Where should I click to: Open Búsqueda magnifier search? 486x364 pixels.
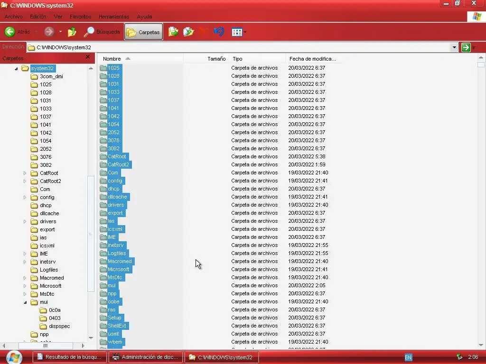coord(102,32)
